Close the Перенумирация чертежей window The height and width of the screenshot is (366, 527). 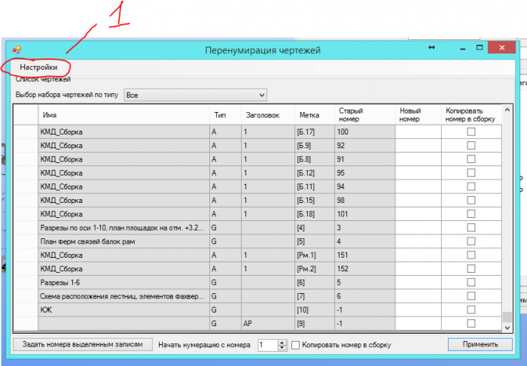point(502,47)
